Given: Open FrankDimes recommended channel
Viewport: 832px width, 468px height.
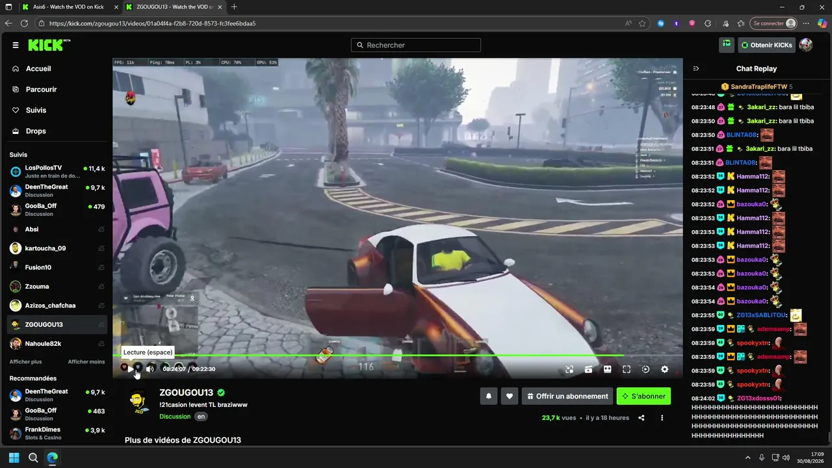Looking at the screenshot, I should pyautogui.click(x=57, y=433).
